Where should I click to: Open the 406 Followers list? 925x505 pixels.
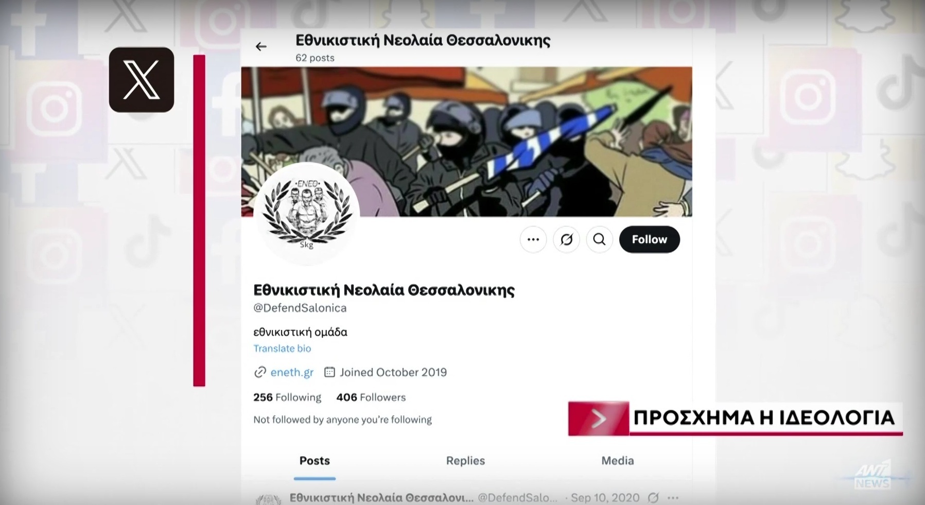[371, 397]
